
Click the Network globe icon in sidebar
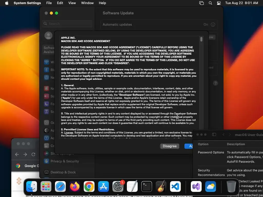pyautogui.click(x=46, y=77)
